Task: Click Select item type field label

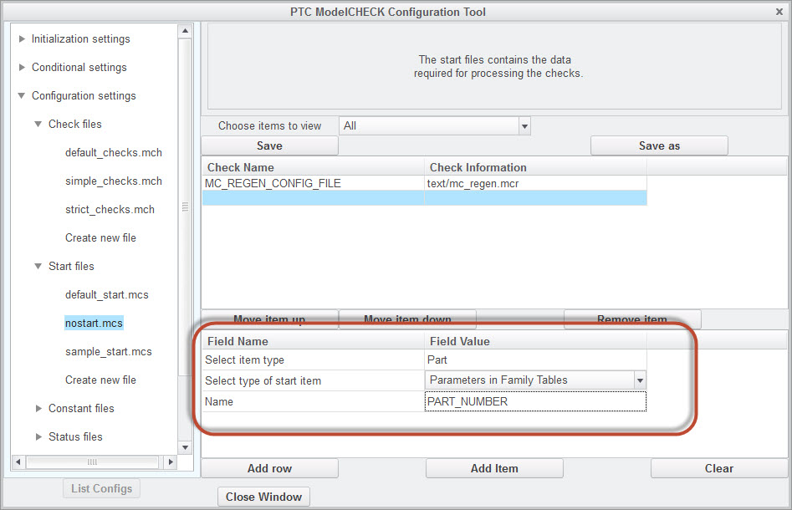Action: pyautogui.click(x=244, y=360)
